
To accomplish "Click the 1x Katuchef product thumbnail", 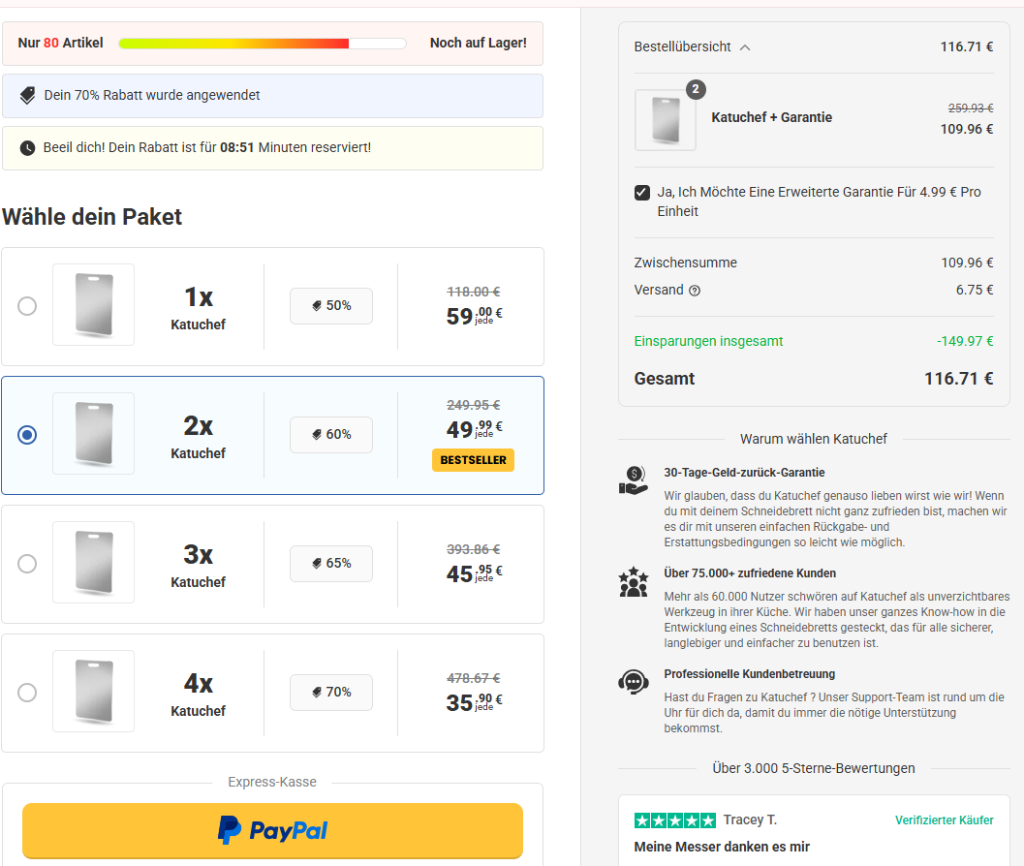I will pos(93,304).
